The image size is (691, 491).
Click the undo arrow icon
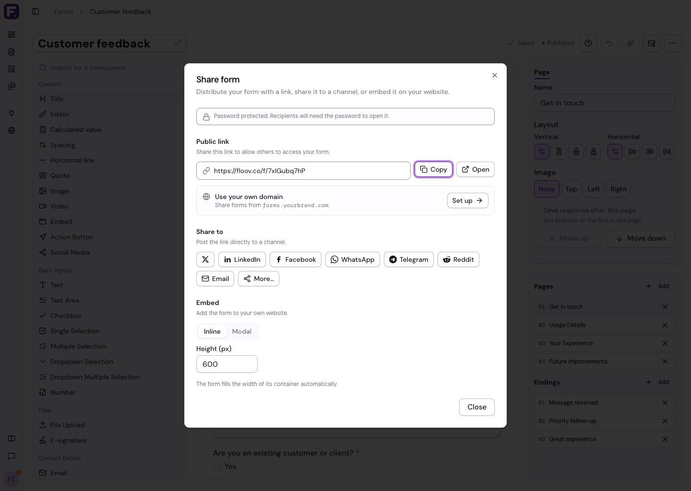pos(609,43)
